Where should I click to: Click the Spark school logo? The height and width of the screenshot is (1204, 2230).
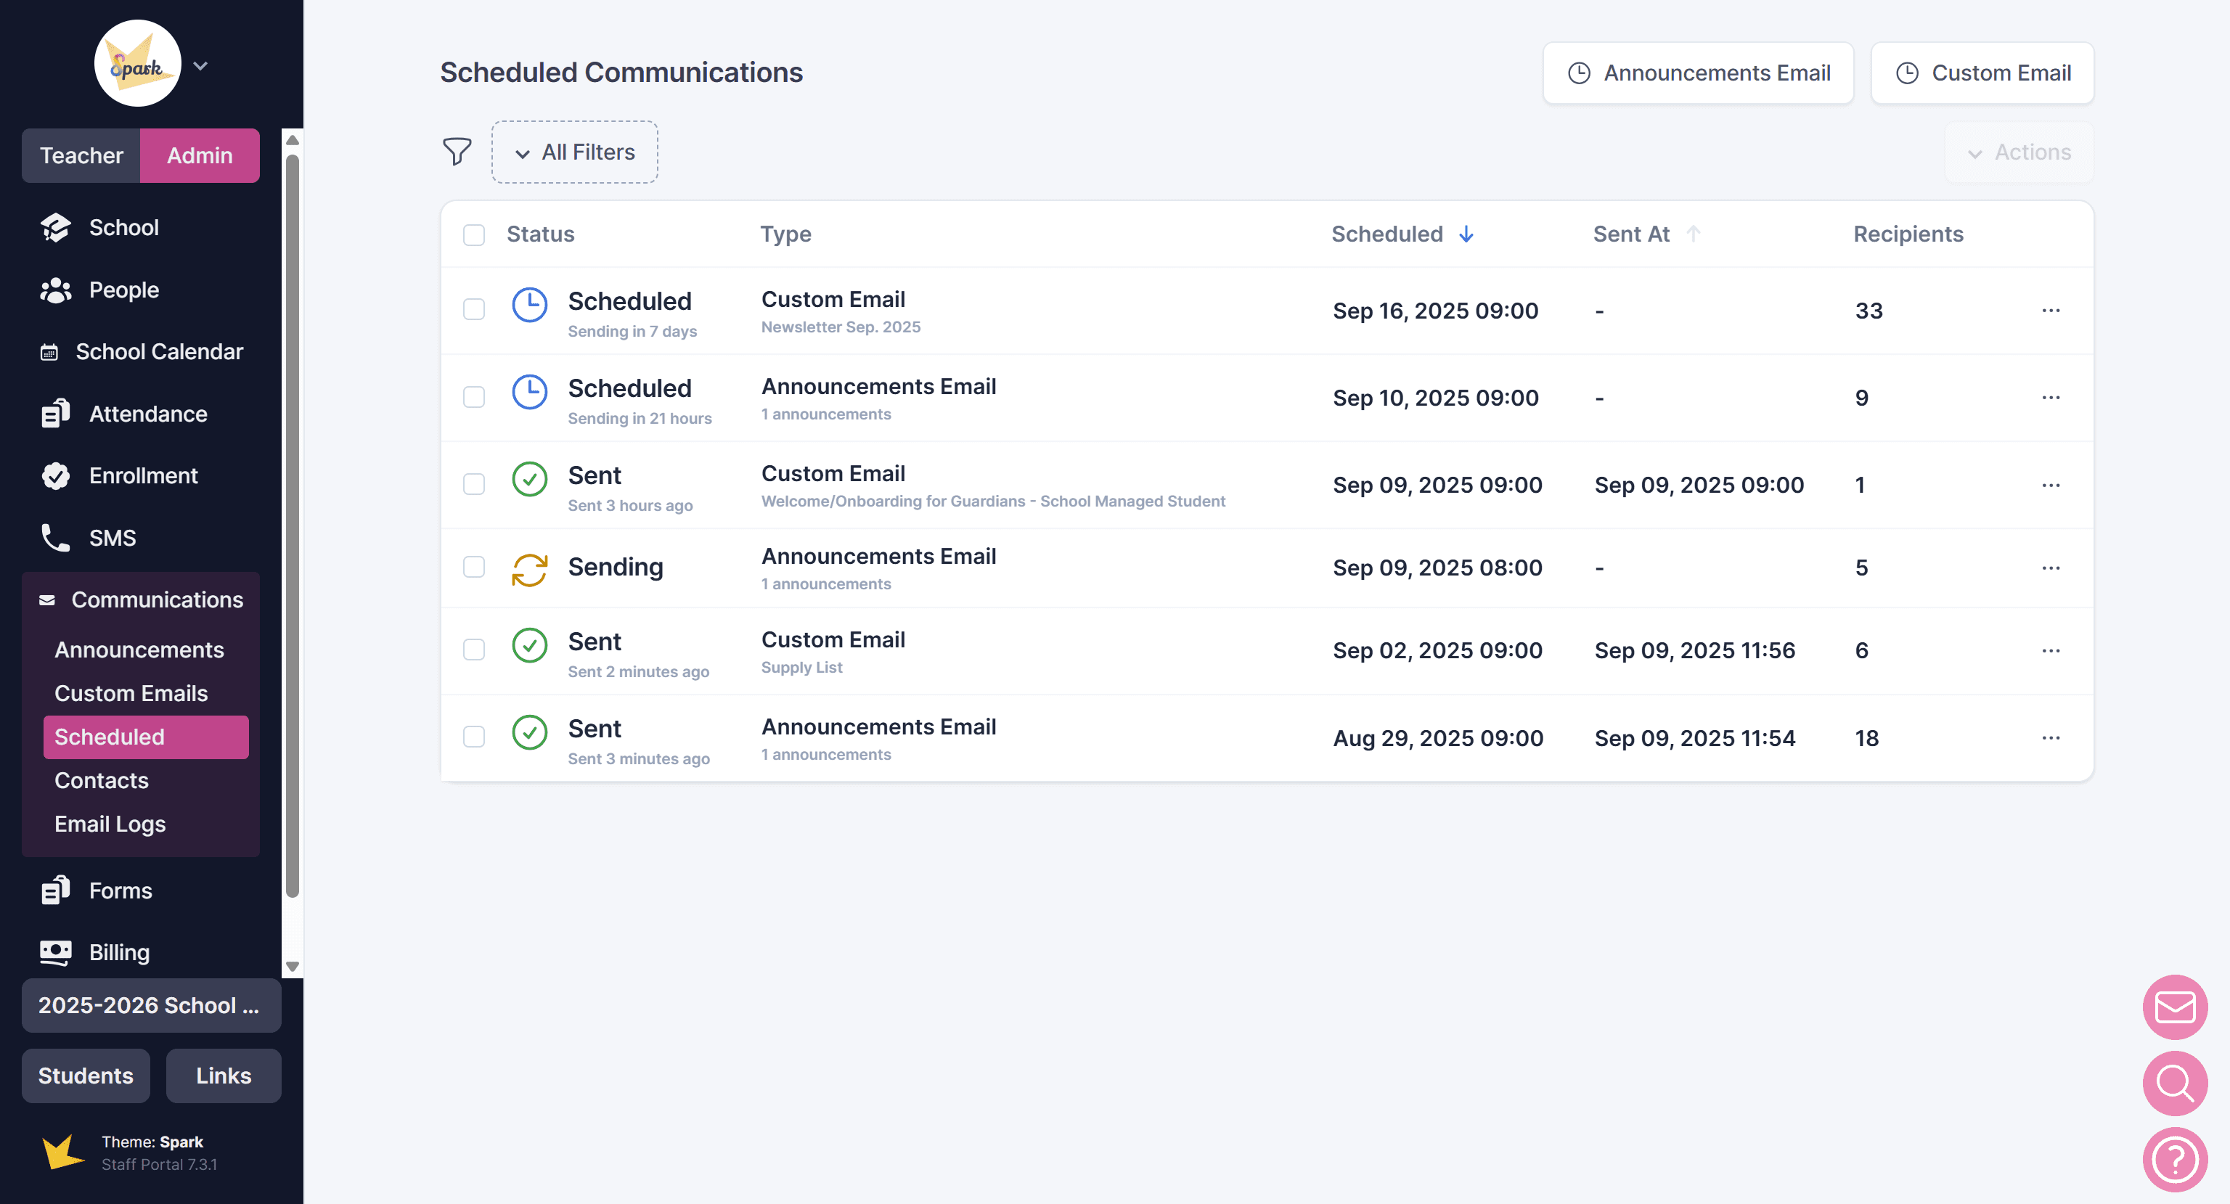coord(138,64)
